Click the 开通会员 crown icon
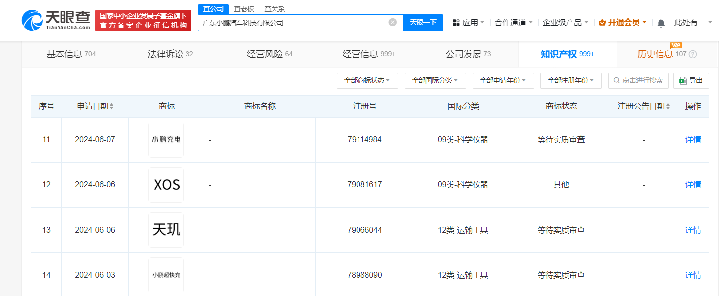The width and height of the screenshot is (719, 296). (601, 22)
